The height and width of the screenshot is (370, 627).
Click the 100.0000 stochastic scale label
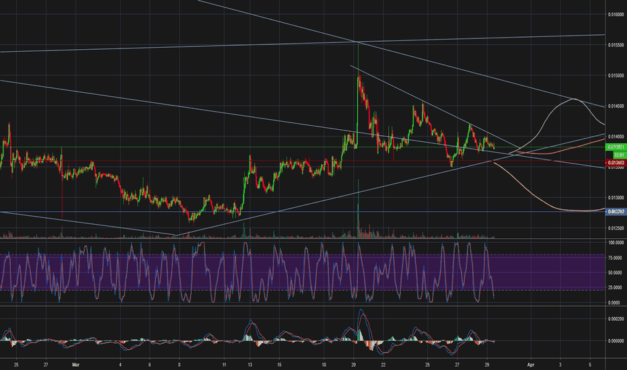point(617,243)
